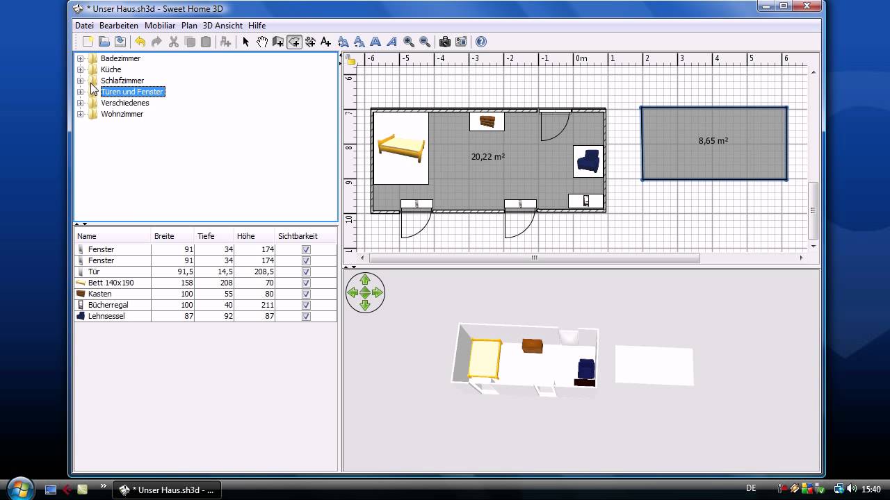This screenshot has width=890, height=500.
Task: Expand the Wohnzimmer catalog folder
Action: [x=80, y=114]
